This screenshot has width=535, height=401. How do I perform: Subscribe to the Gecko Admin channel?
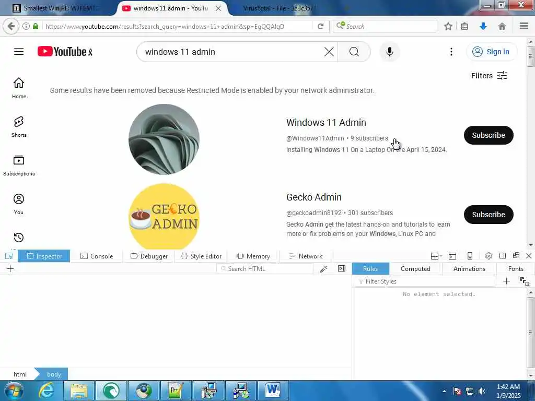click(x=489, y=215)
